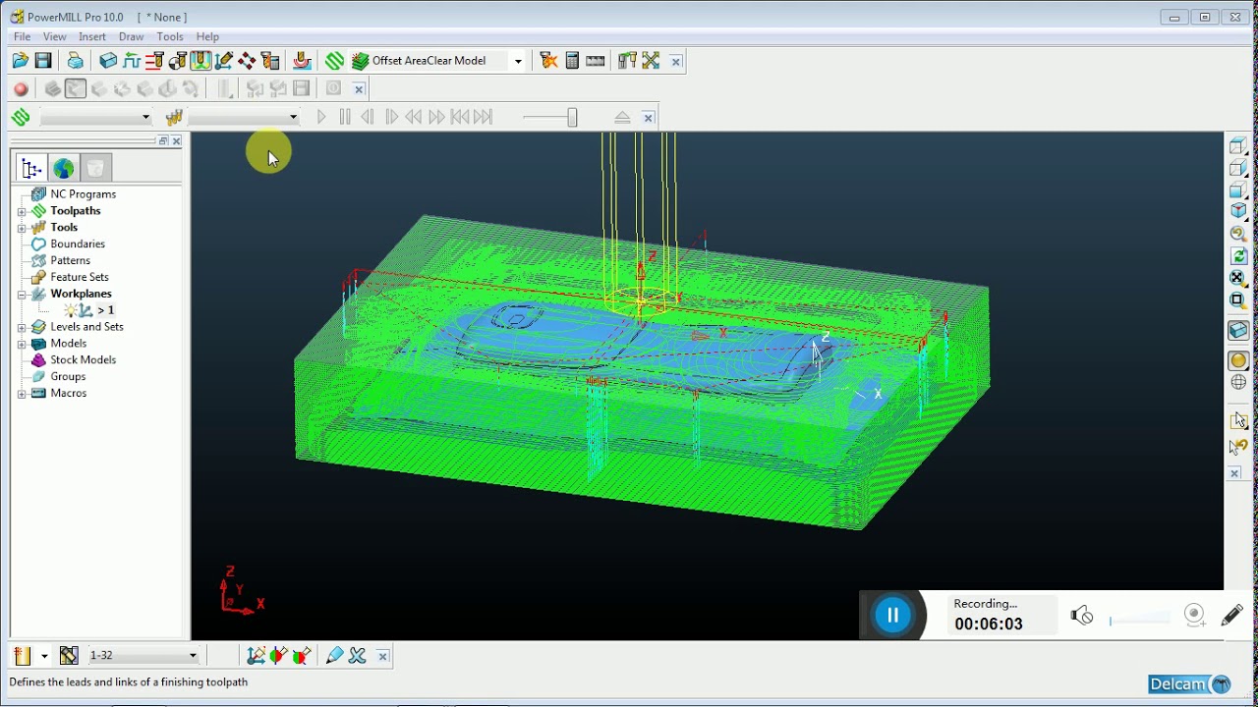This screenshot has width=1258, height=707.
Task: Toggle the webcam icon in recorder
Action: coord(1195,616)
